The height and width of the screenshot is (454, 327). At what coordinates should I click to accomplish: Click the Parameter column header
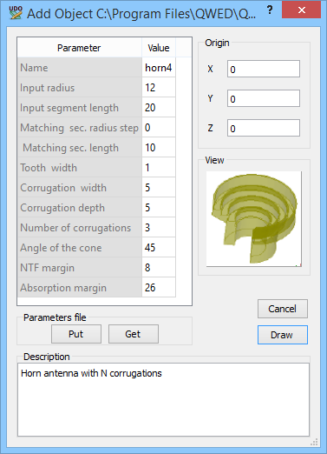pyautogui.click(x=80, y=48)
